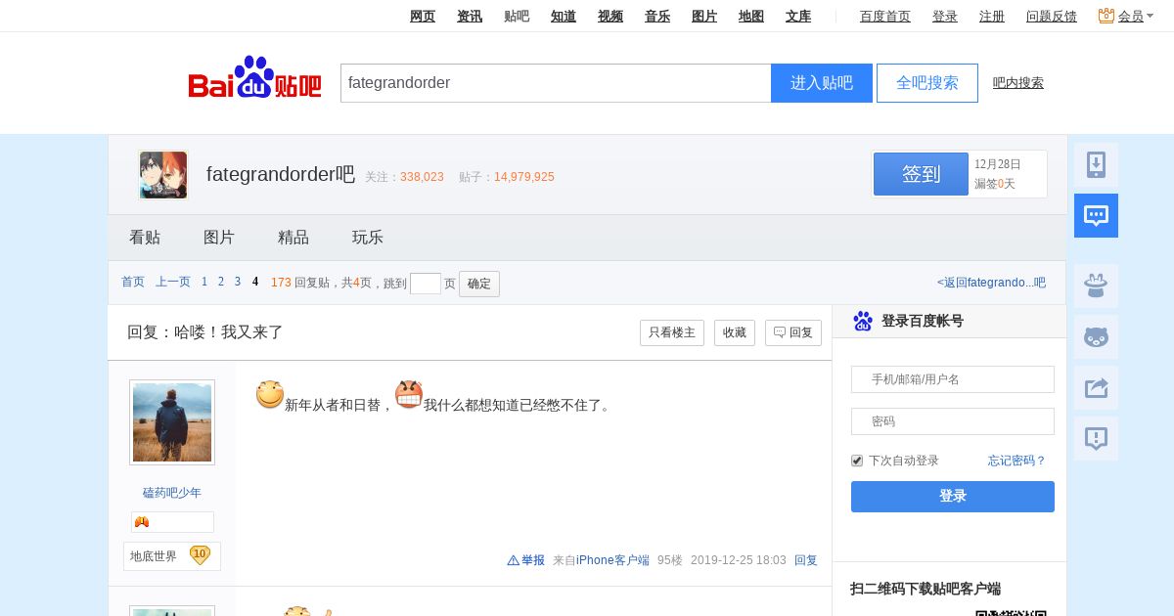Open the 网页 top navigation item
Screen dimensions: 1174x616
coord(423,16)
